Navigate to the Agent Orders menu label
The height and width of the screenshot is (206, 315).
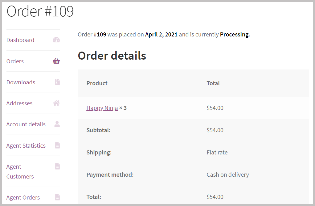tap(23, 198)
